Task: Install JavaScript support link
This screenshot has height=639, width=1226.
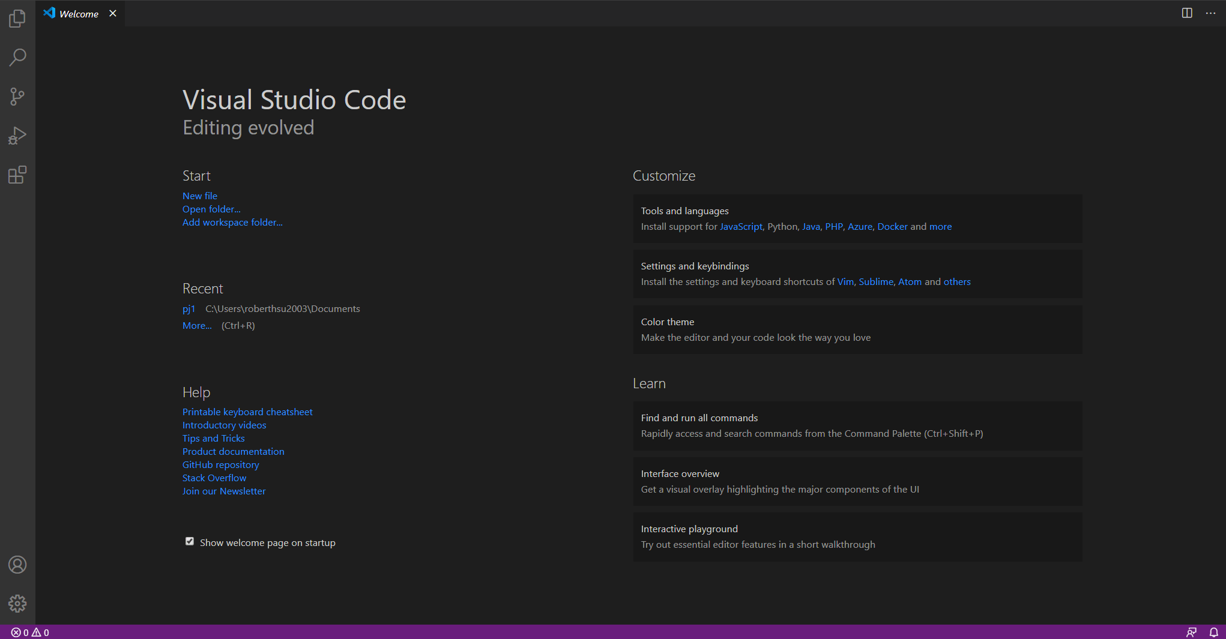Action: point(741,226)
